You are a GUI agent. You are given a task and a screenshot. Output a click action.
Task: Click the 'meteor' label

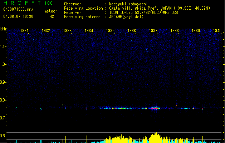point(51,11)
